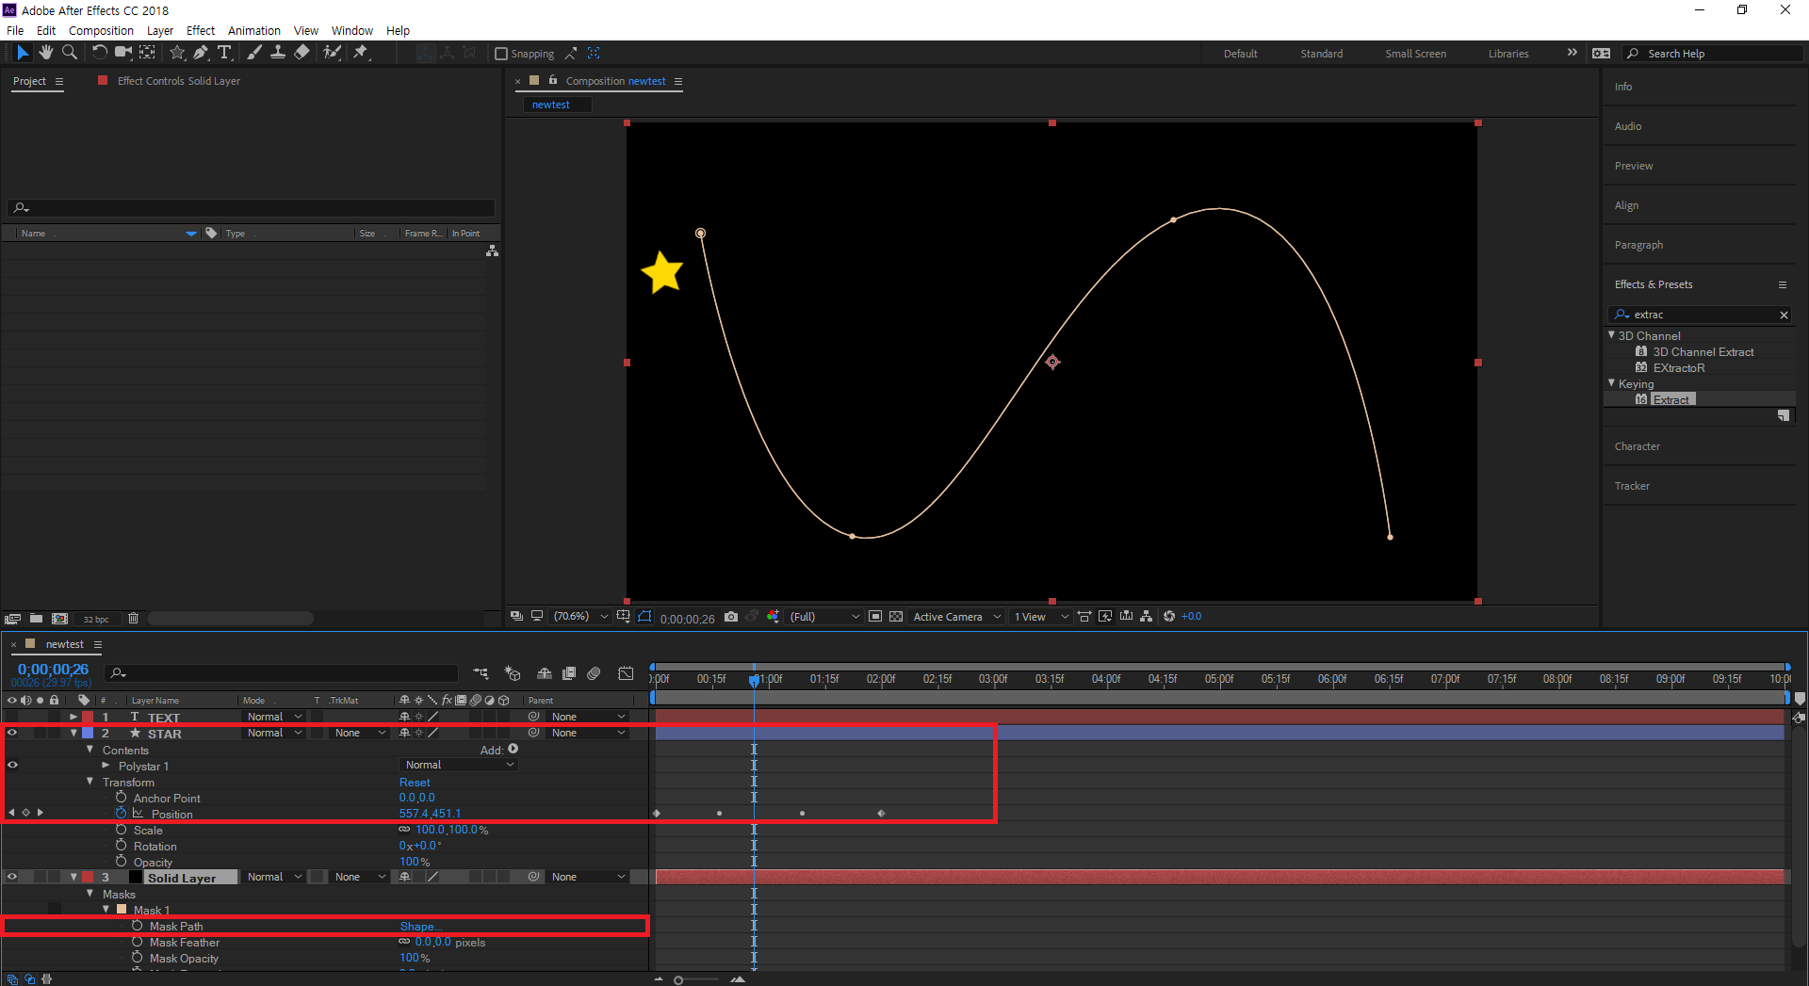Open the Align panel

[x=1626, y=205]
